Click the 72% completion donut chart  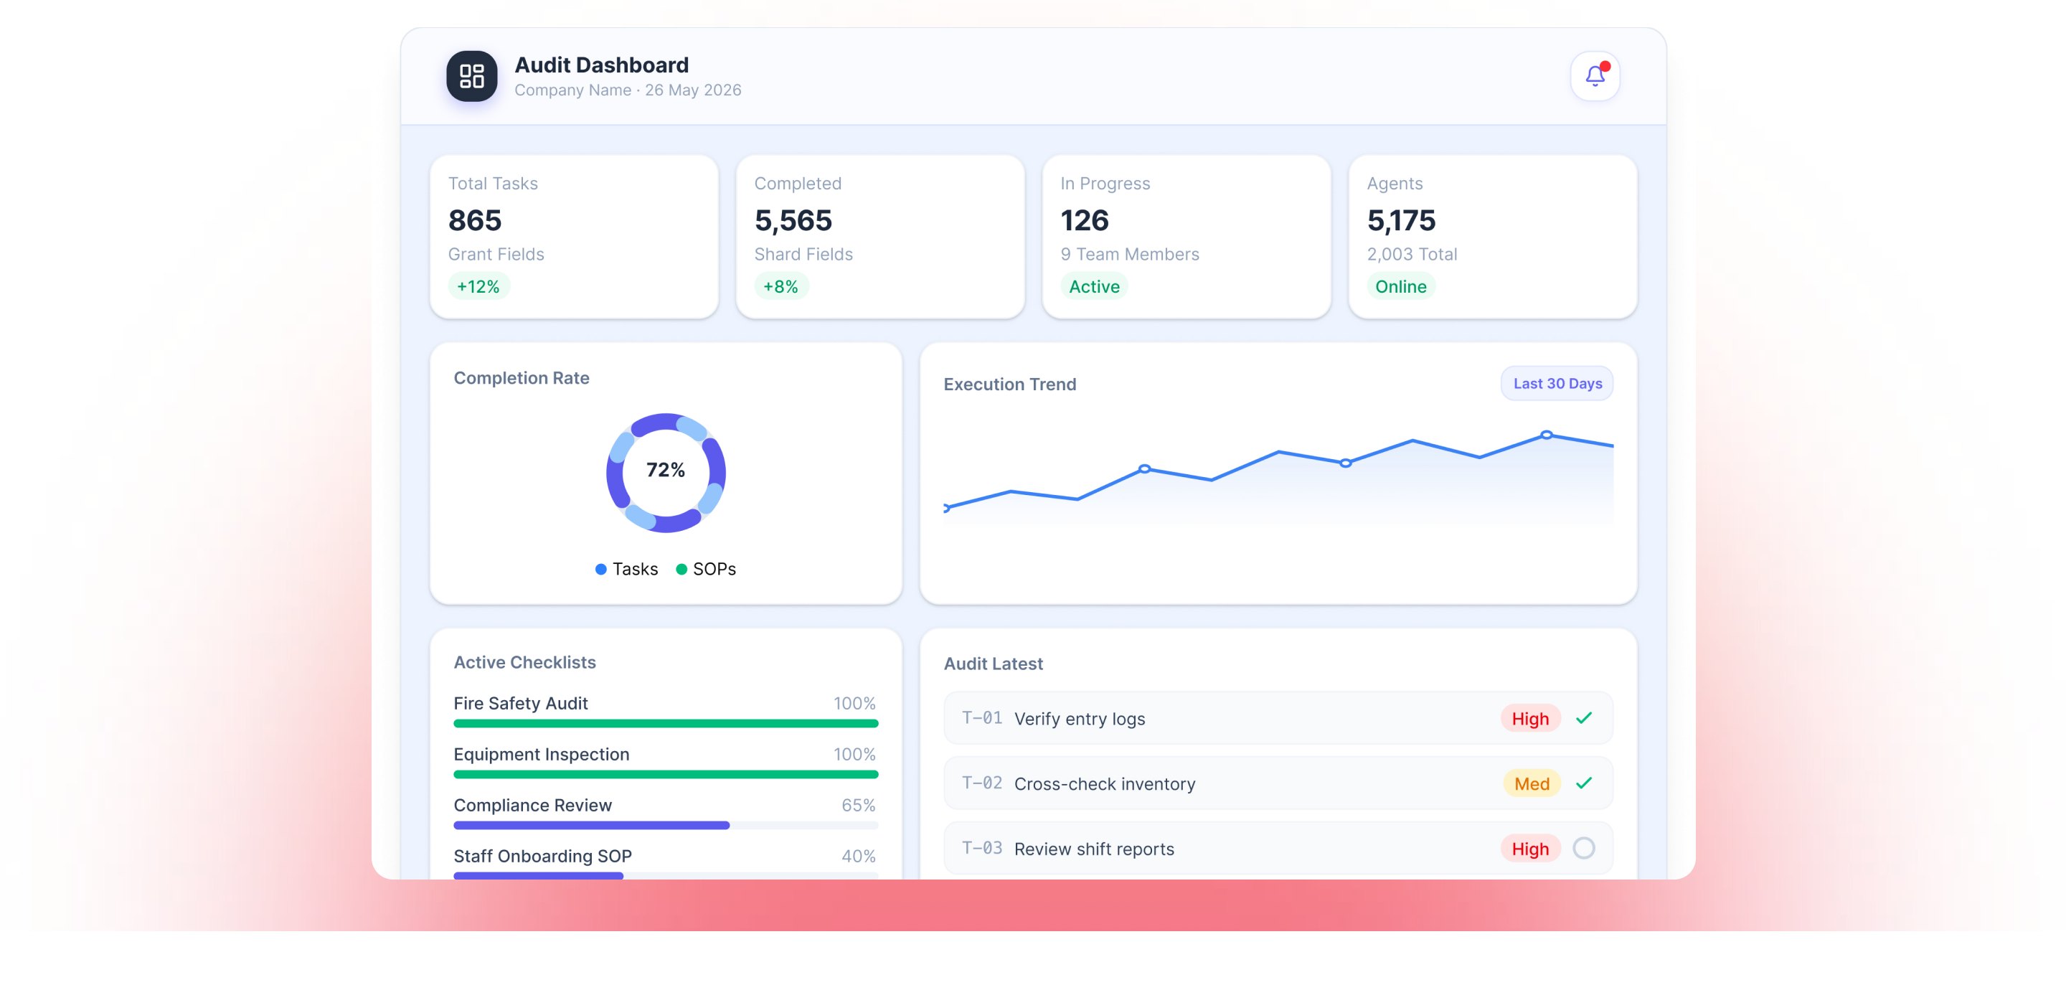[x=666, y=473]
